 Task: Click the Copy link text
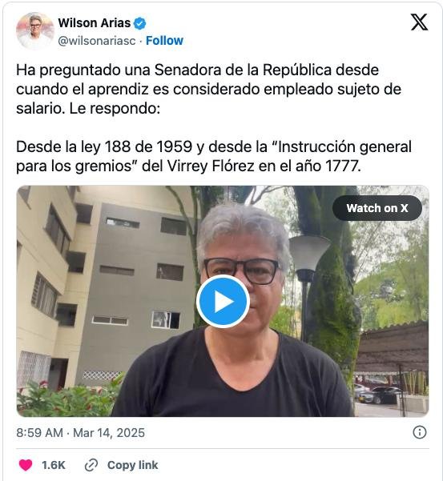point(133,465)
